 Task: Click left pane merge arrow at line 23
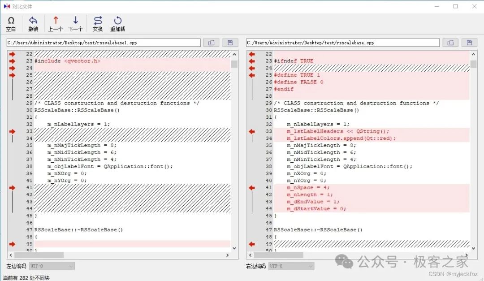[x=12, y=61]
